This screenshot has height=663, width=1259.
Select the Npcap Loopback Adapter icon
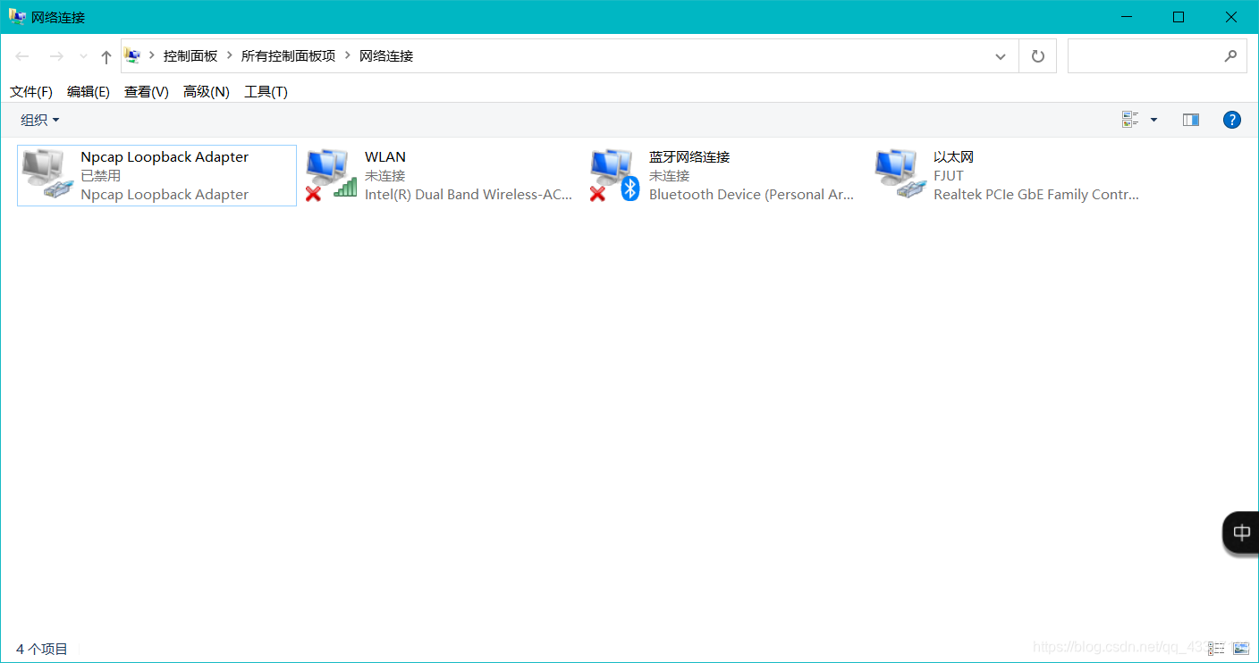(x=46, y=174)
